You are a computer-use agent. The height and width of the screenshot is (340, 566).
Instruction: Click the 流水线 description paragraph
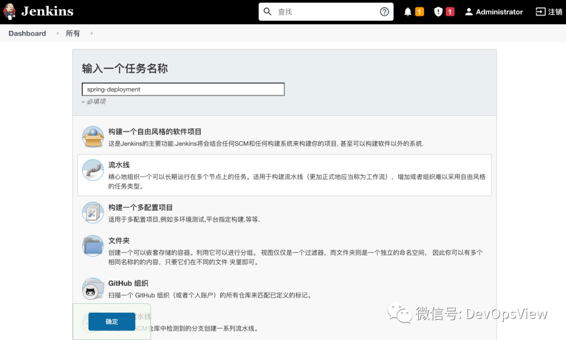(297, 182)
